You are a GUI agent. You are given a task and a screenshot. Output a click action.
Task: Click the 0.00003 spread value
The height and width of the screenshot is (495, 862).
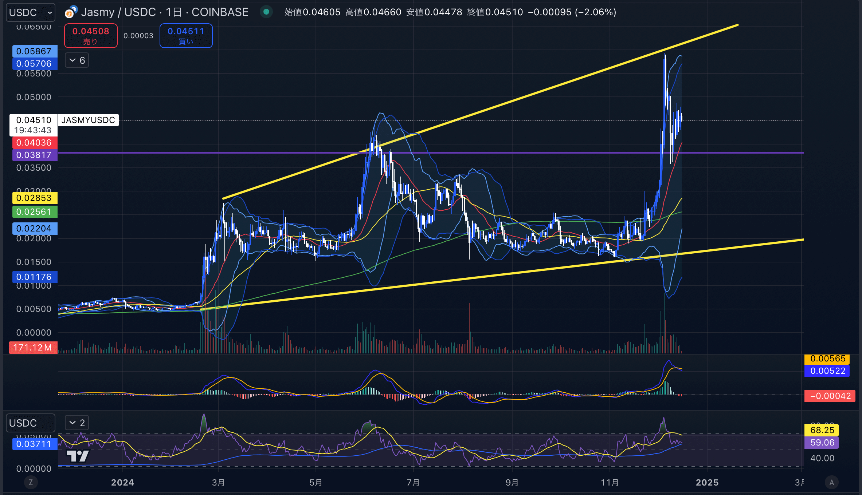[x=138, y=36]
